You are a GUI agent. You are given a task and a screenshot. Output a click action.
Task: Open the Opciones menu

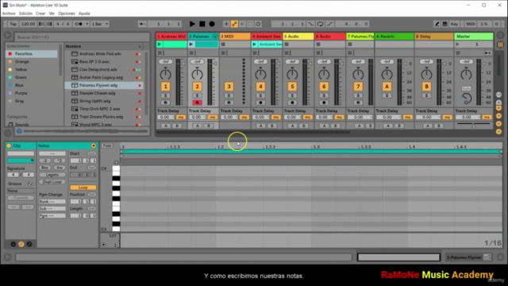coord(67,14)
